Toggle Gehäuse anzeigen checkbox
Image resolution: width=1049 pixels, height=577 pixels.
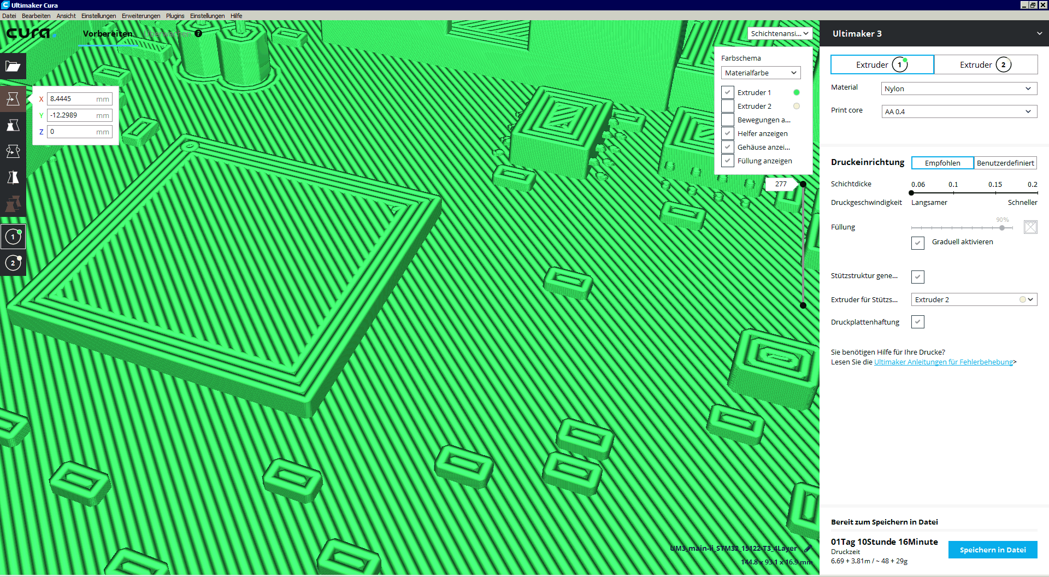click(x=728, y=147)
